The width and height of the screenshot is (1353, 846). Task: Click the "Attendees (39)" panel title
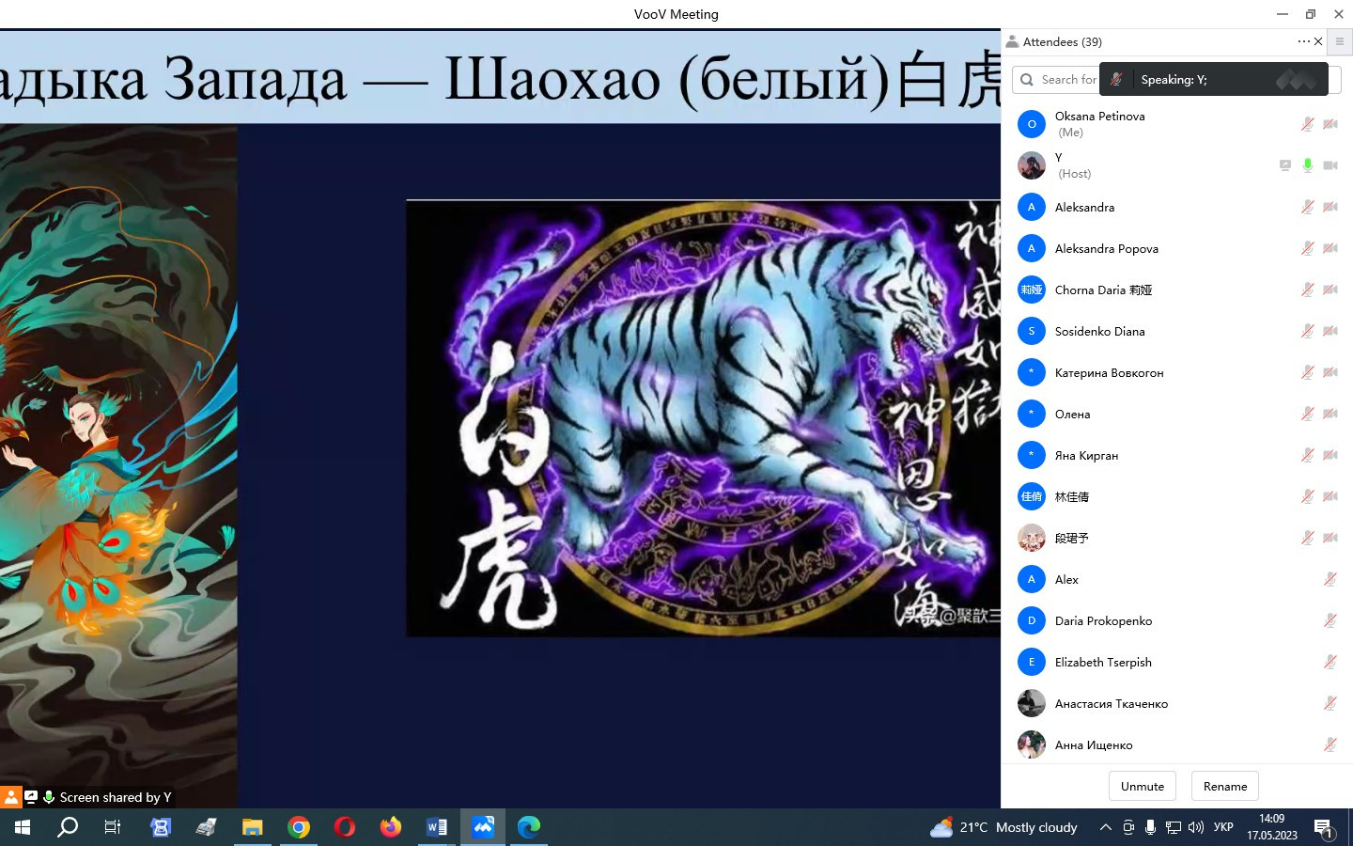[x=1063, y=41]
